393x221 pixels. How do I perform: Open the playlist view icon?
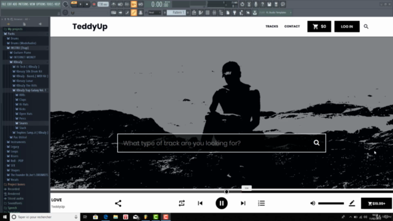pos(194,12)
